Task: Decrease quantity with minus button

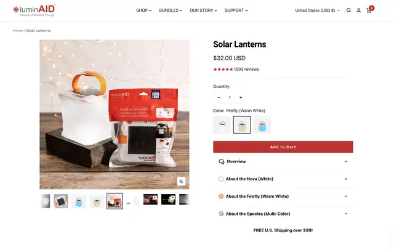Action: tap(219, 97)
